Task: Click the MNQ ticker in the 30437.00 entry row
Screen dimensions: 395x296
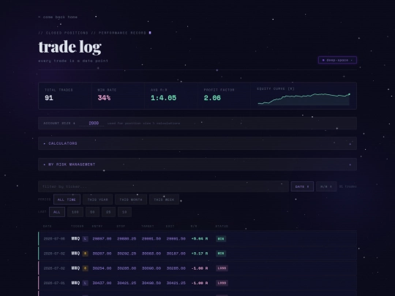Action: (x=75, y=283)
